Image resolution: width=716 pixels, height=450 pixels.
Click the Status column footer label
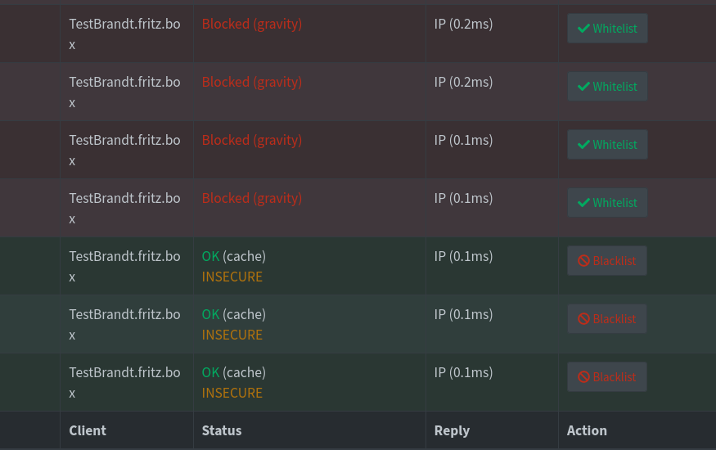pyautogui.click(x=222, y=430)
